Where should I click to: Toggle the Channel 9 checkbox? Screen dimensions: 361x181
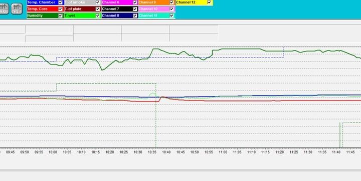coord(171,2)
